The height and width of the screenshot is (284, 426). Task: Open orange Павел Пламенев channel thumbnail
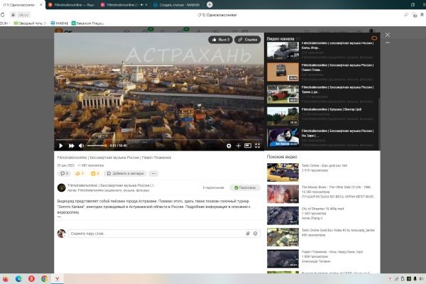point(283,72)
